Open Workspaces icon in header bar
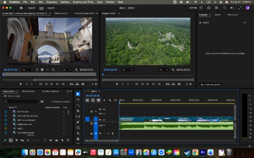This screenshot has width=254, height=158. (201, 8)
